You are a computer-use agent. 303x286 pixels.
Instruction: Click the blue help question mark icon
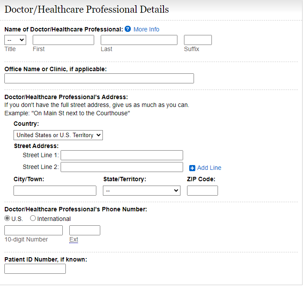tap(128, 29)
